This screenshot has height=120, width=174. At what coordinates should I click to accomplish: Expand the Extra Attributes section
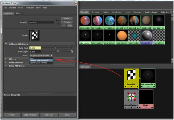click(6, 66)
